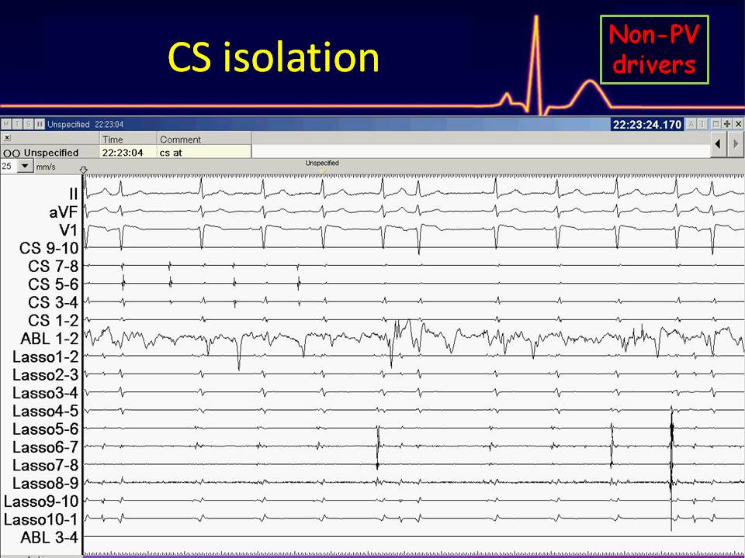Click the caliper marker arrow on the ruler

(x=84, y=170)
